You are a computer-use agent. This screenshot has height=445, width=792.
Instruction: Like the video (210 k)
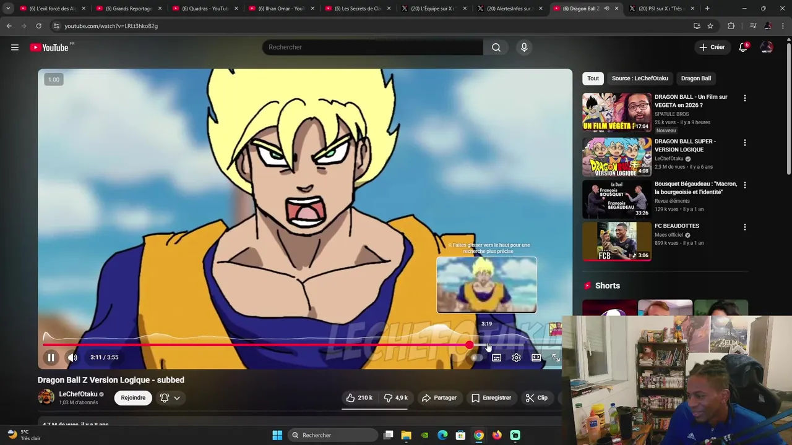tap(359, 398)
